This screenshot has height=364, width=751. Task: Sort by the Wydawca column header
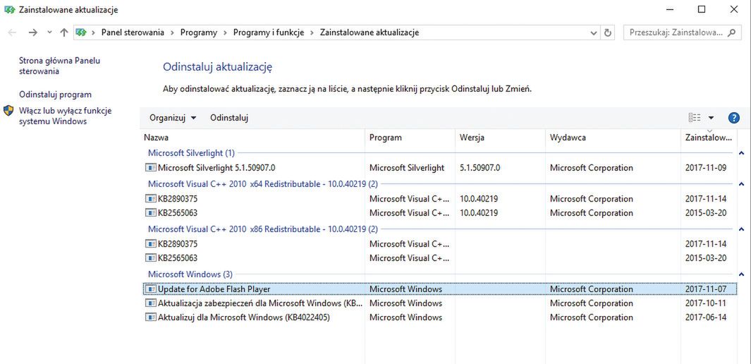(568, 138)
